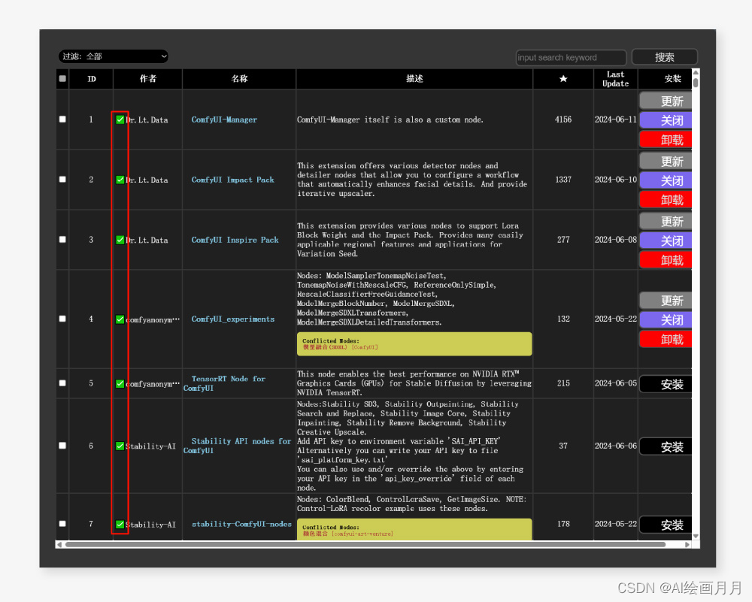
Task: Open the TensorRT Node for ComfyUI link
Action: coord(224,383)
